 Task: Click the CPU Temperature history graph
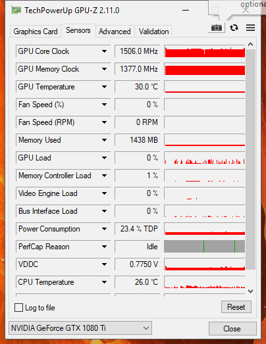tap(205, 282)
